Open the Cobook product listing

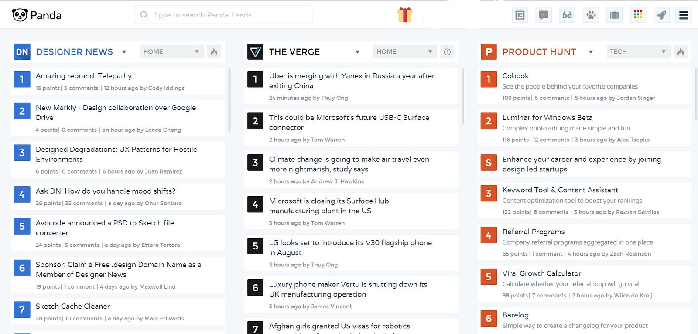coord(516,76)
